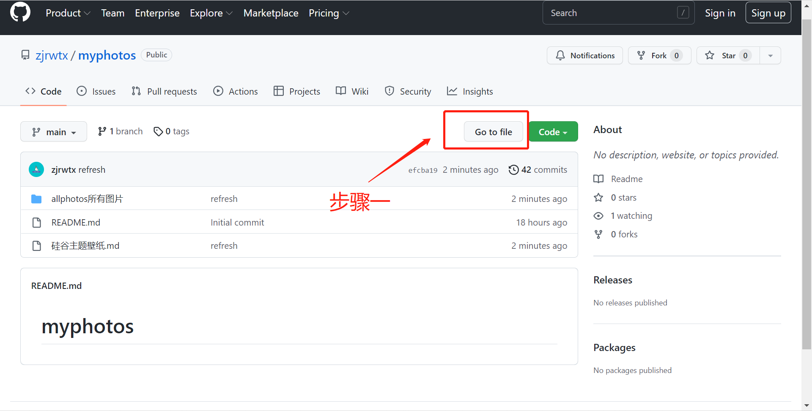Click the zjrwtx avatar in commit bar
The width and height of the screenshot is (812, 411).
[x=36, y=169]
